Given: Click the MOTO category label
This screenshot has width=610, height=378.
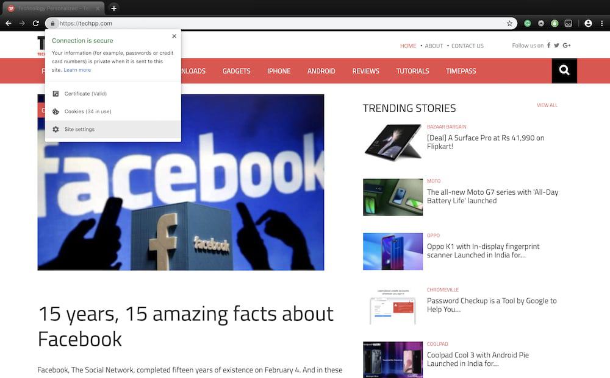Looking at the screenshot, I should coord(434,181).
